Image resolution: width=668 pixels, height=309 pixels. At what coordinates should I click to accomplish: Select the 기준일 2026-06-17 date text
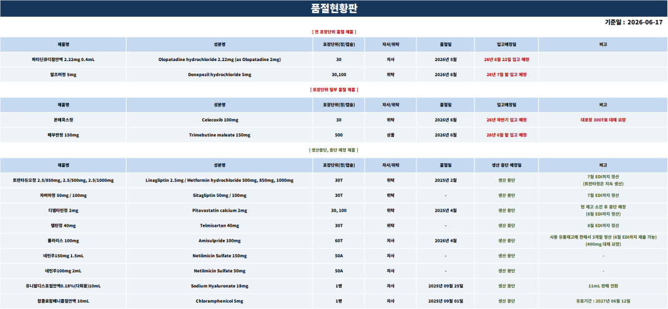click(x=634, y=22)
